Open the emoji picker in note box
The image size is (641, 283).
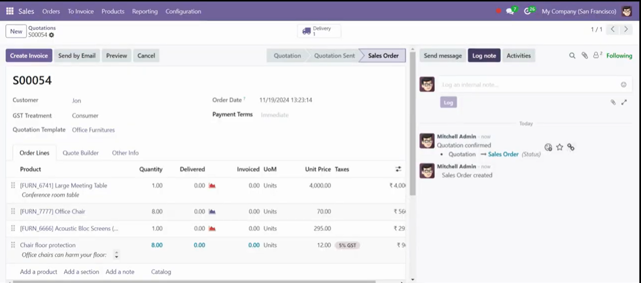tap(624, 84)
